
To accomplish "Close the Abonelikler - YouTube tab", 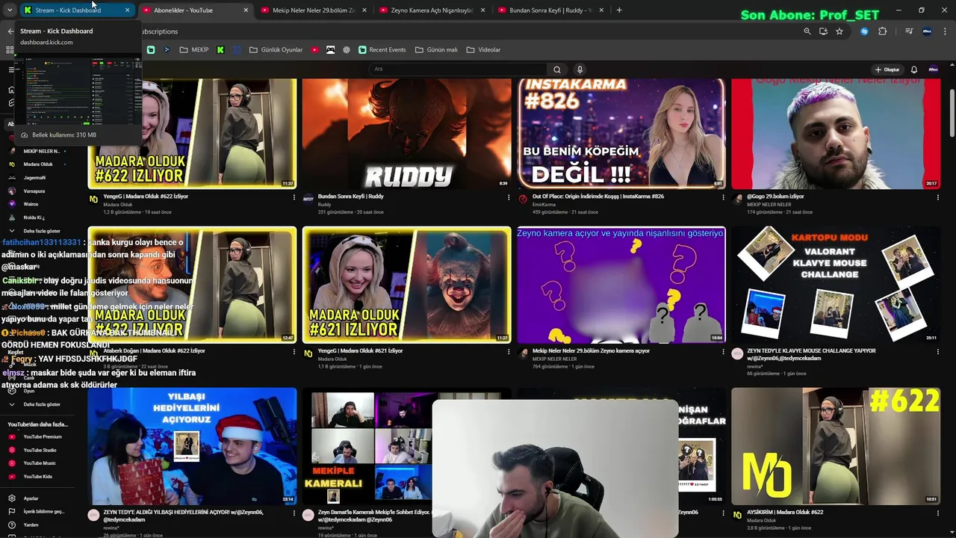I will pos(246,10).
